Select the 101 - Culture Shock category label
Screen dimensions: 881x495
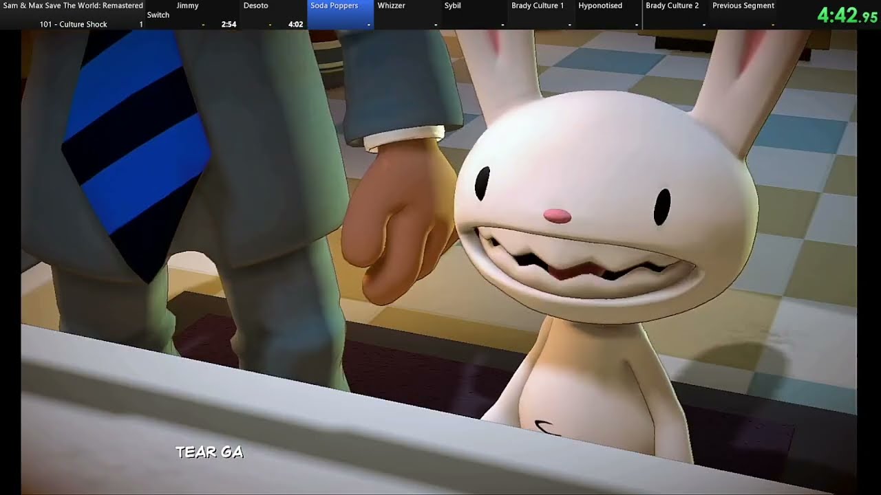(73, 25)
